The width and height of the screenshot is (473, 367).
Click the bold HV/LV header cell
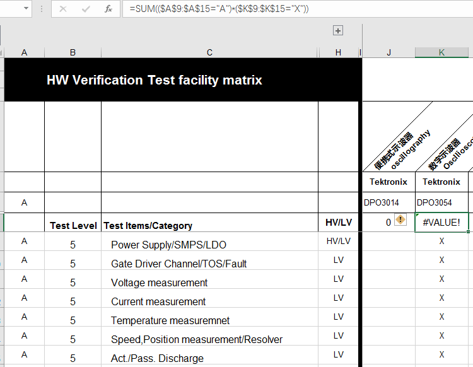(x=338, y=223)
